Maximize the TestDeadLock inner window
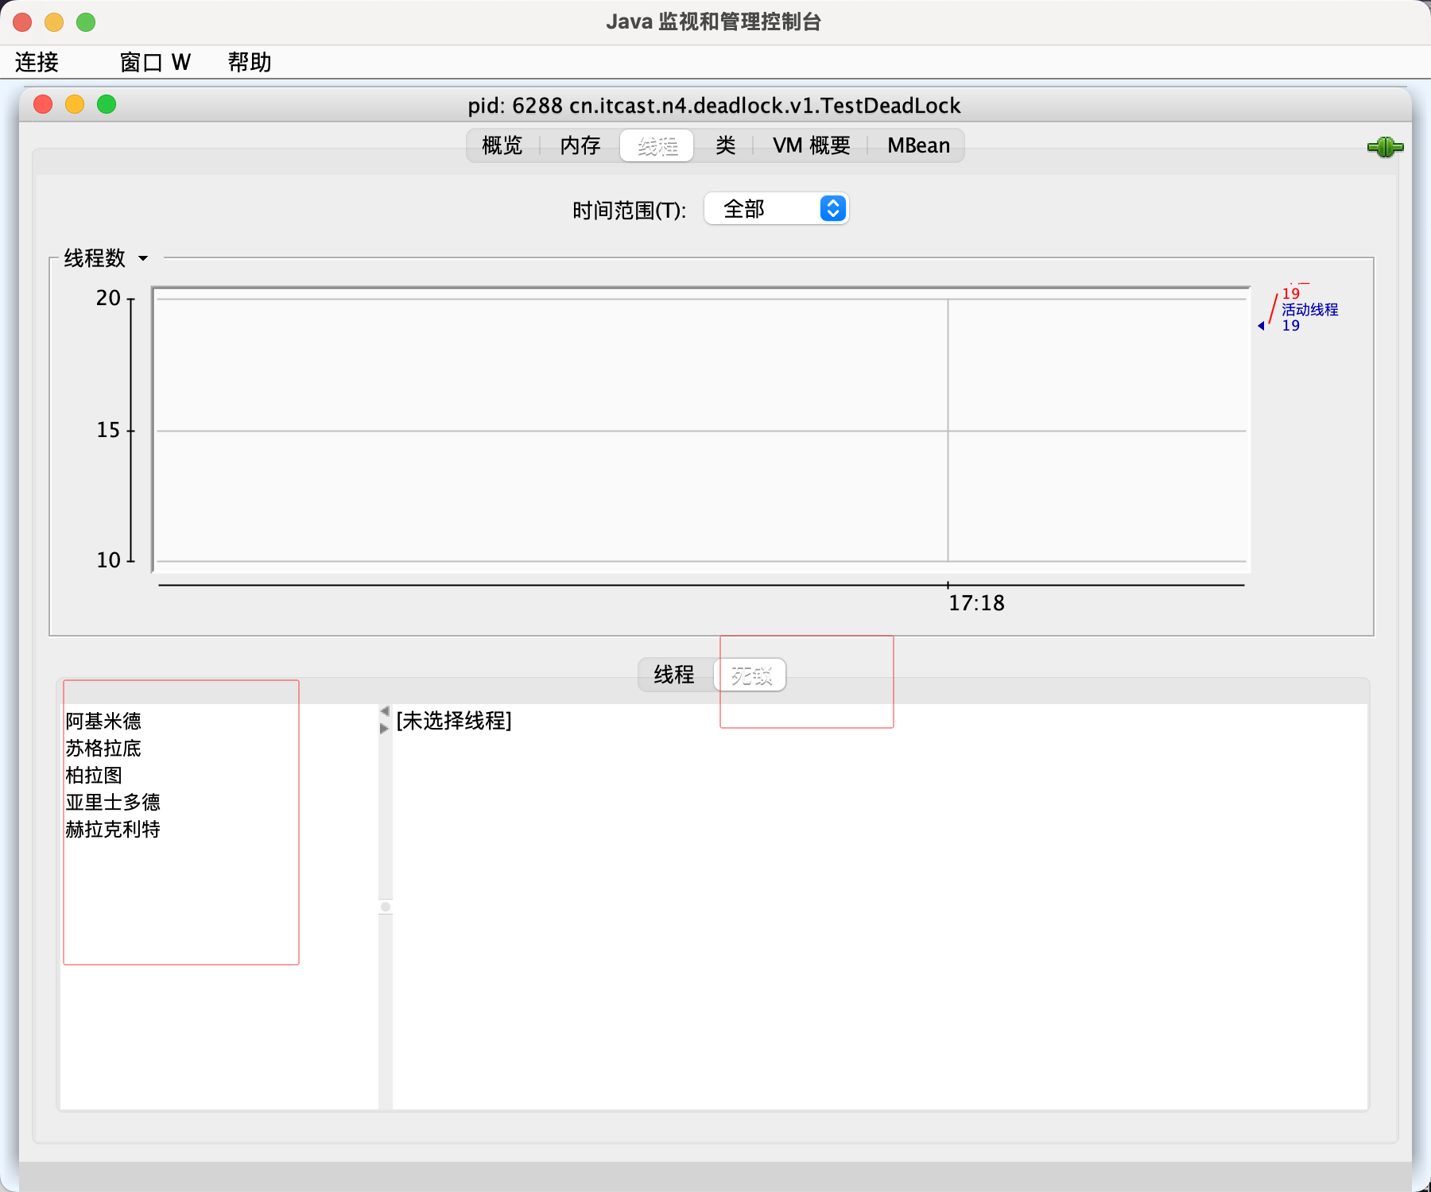 (x=107, y=105)
